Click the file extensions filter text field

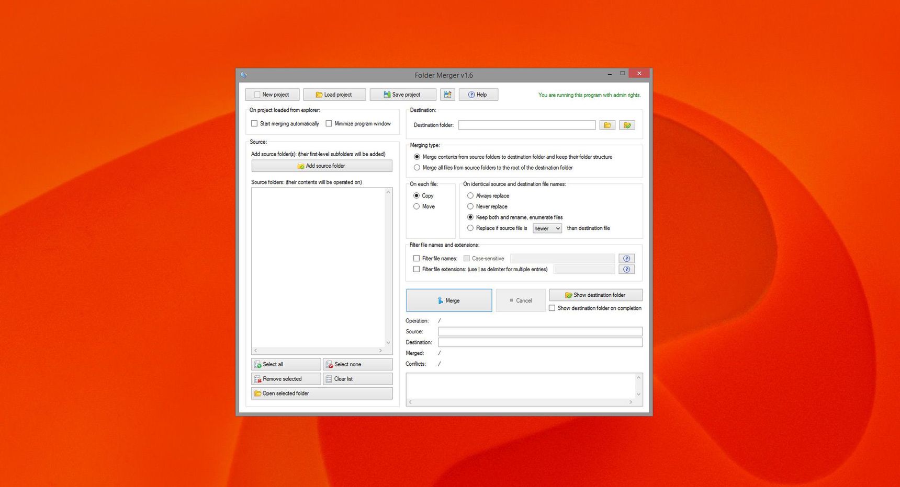click(584, 270)
